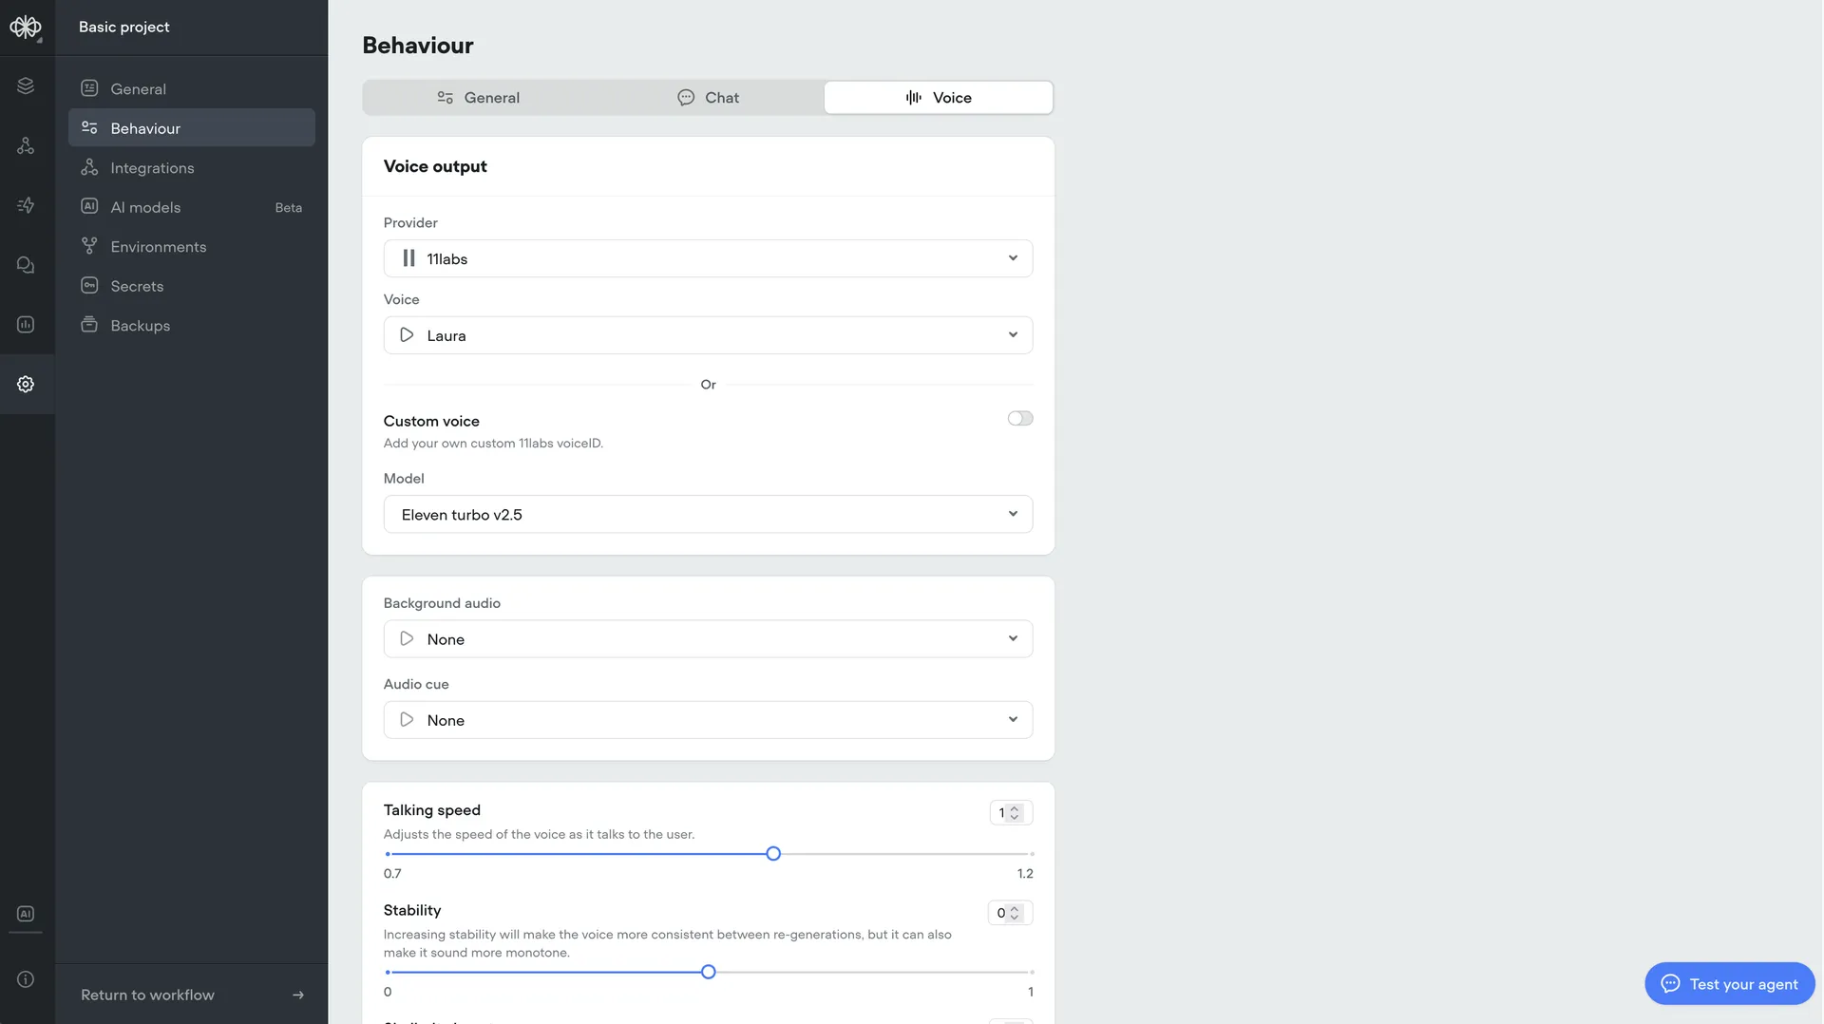Switch to the Chat tab
This screenshot has width=1824, height=1024.
[708, 98]
